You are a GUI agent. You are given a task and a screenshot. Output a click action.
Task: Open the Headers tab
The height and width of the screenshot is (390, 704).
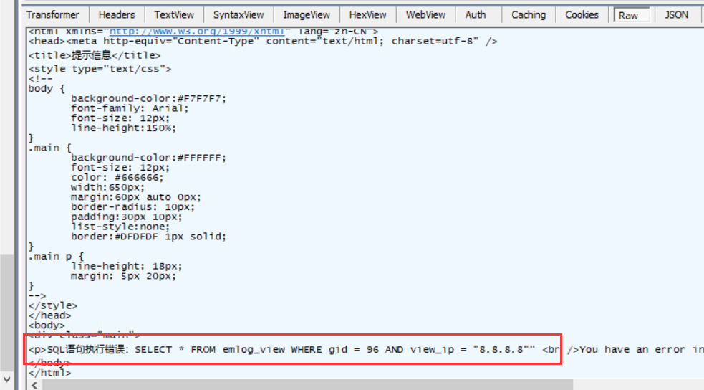tap(116, 14)
